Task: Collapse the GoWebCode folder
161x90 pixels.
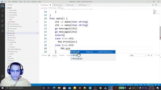Action: [x=12, y=42]
